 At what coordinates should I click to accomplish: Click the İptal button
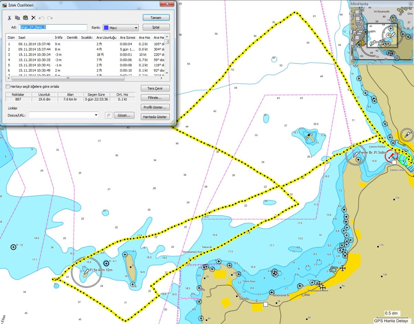(x=156, y=27)
